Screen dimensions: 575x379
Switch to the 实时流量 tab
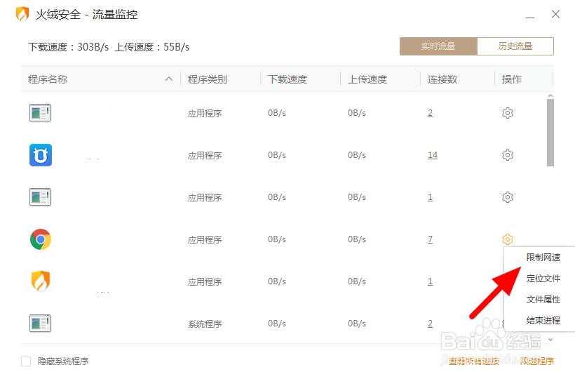[438, 46]
